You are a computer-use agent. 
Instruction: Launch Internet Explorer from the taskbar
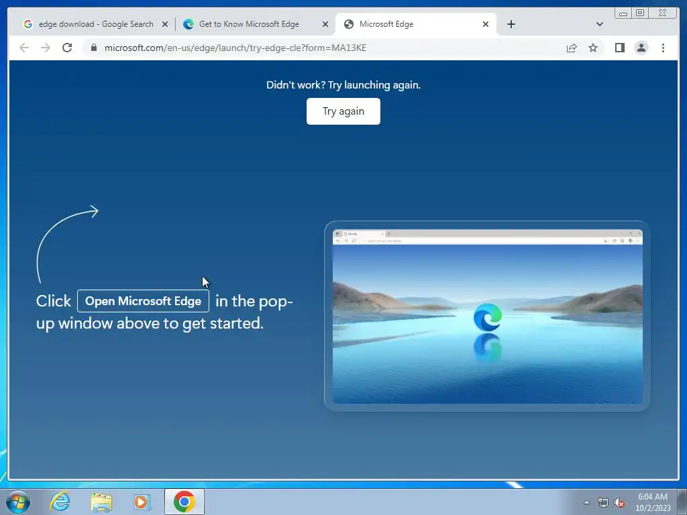(60, 502)
